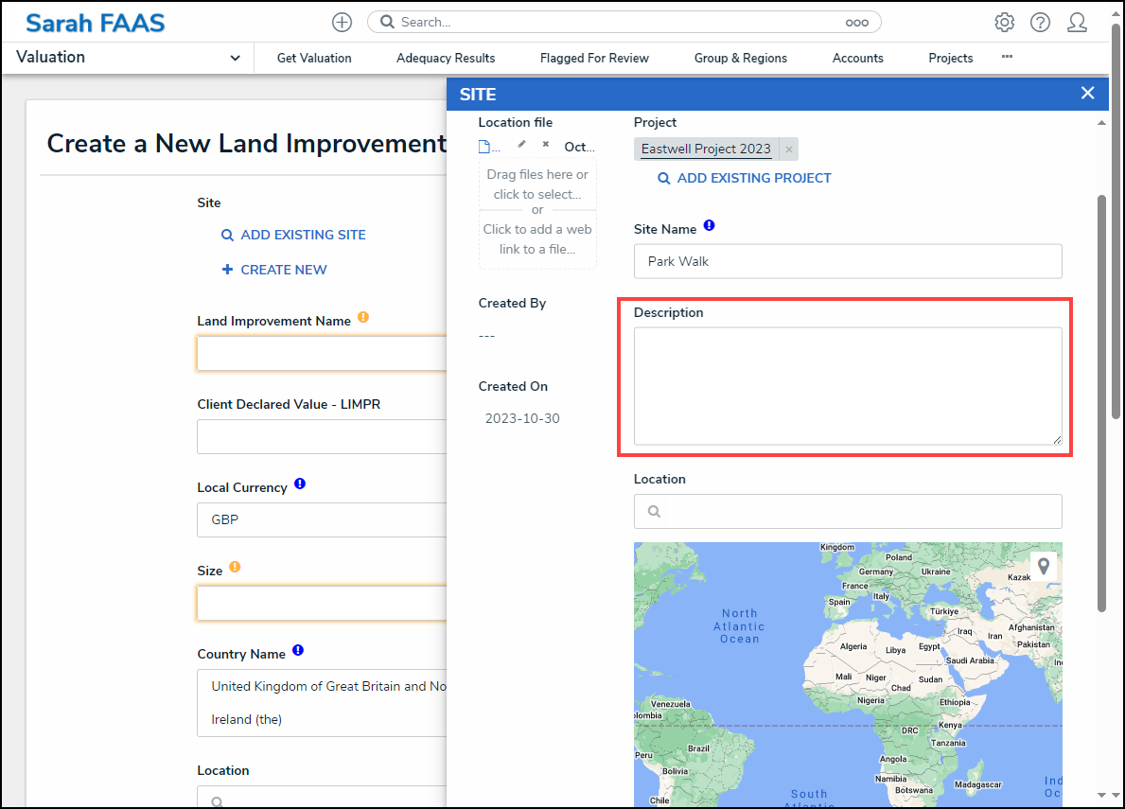Focus the Description text area

coord(848,386)
